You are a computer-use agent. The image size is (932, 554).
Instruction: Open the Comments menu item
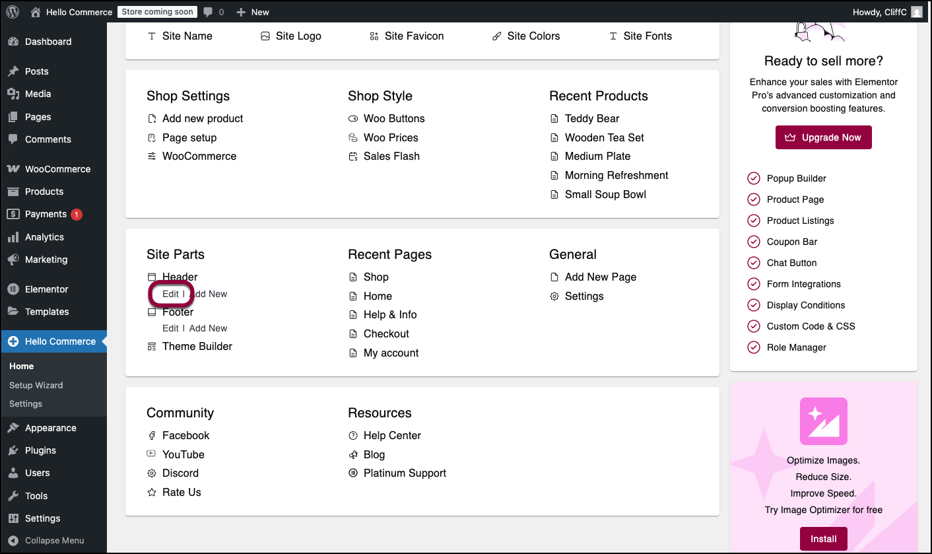[53, 139]
